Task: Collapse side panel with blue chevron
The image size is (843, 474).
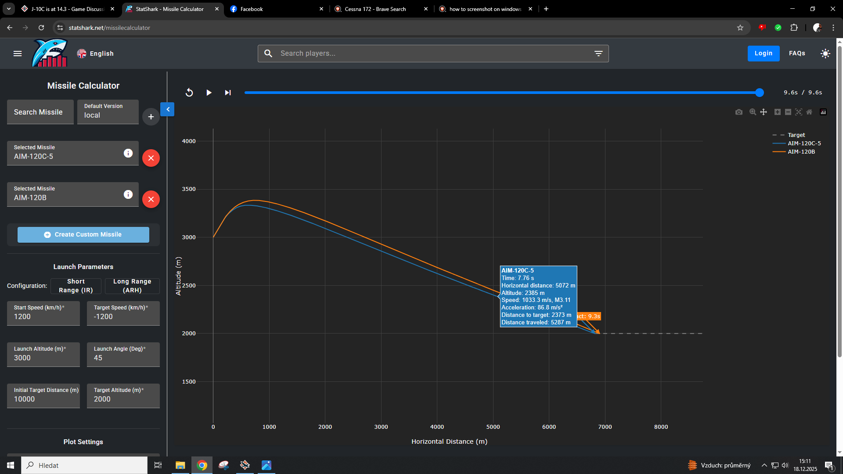Action: pos(168,109)
